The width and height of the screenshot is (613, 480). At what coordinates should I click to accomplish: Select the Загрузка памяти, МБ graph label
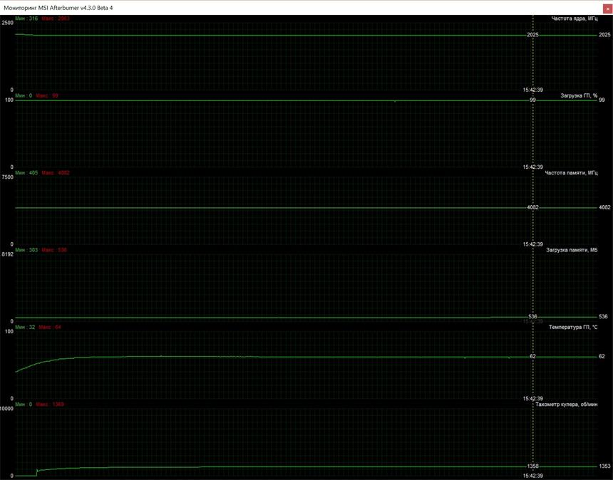point(572,250)
